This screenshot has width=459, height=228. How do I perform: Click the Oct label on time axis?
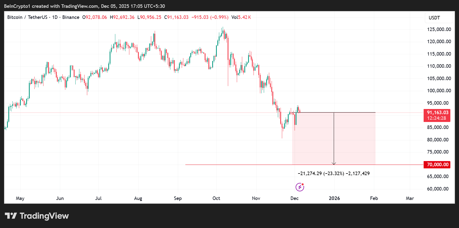pyautogui.click(x=216, y=198)
